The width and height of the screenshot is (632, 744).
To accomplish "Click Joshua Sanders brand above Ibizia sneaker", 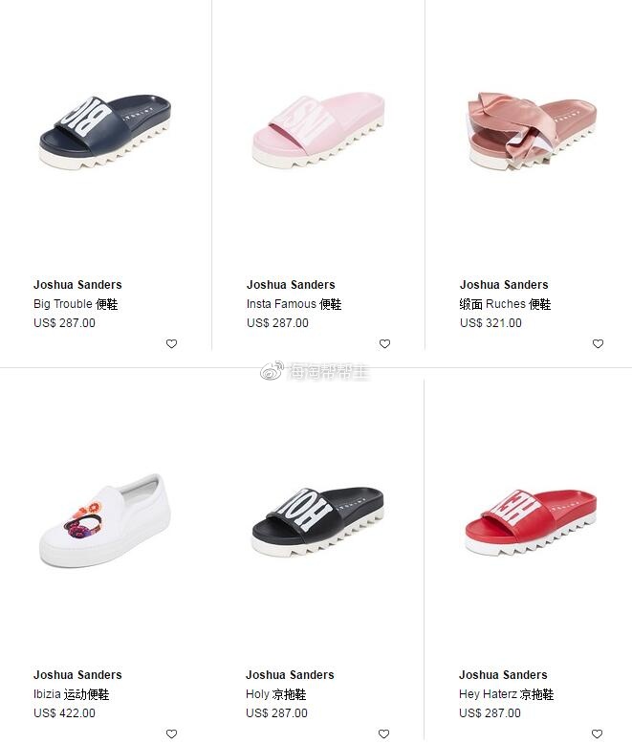I will point(77,675).
